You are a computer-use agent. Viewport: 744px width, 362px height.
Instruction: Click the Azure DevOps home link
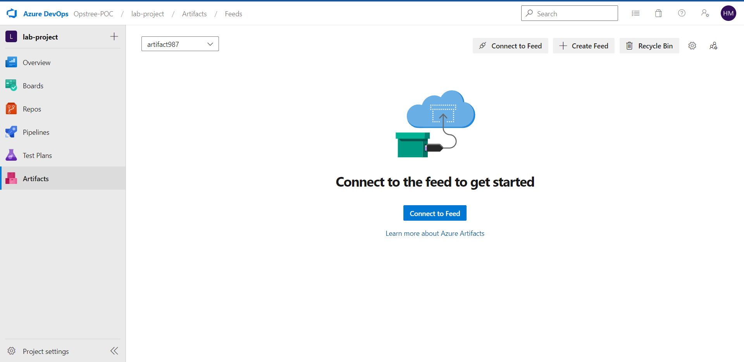click(x=46, y=14)
